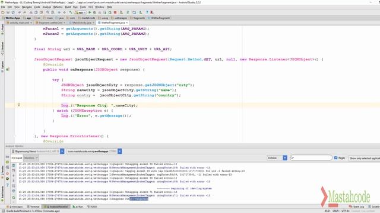The height and width of the screenshot is (213, 380).
Task: Click the Help question mark toolbar icon
Action: (147, 12)
